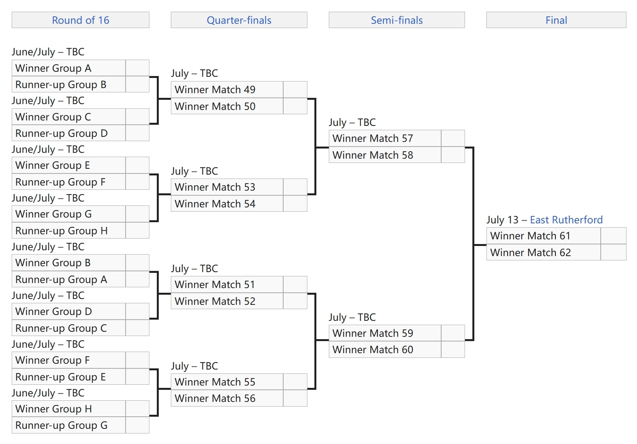
Task: Select the Winner Match 49 cell
Action: pyautogui.click(x=227, y=90)
